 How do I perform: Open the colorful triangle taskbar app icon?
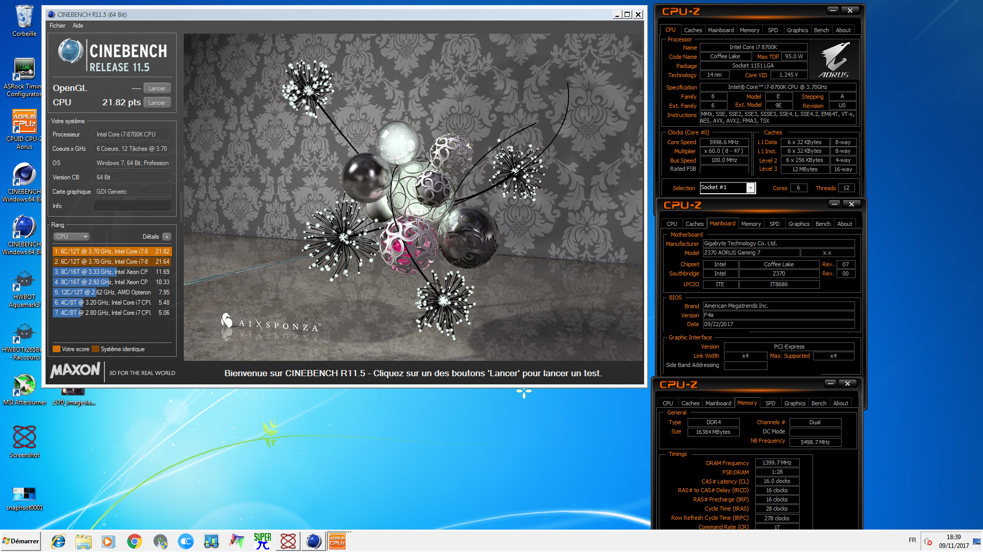[x=237, y=541]
